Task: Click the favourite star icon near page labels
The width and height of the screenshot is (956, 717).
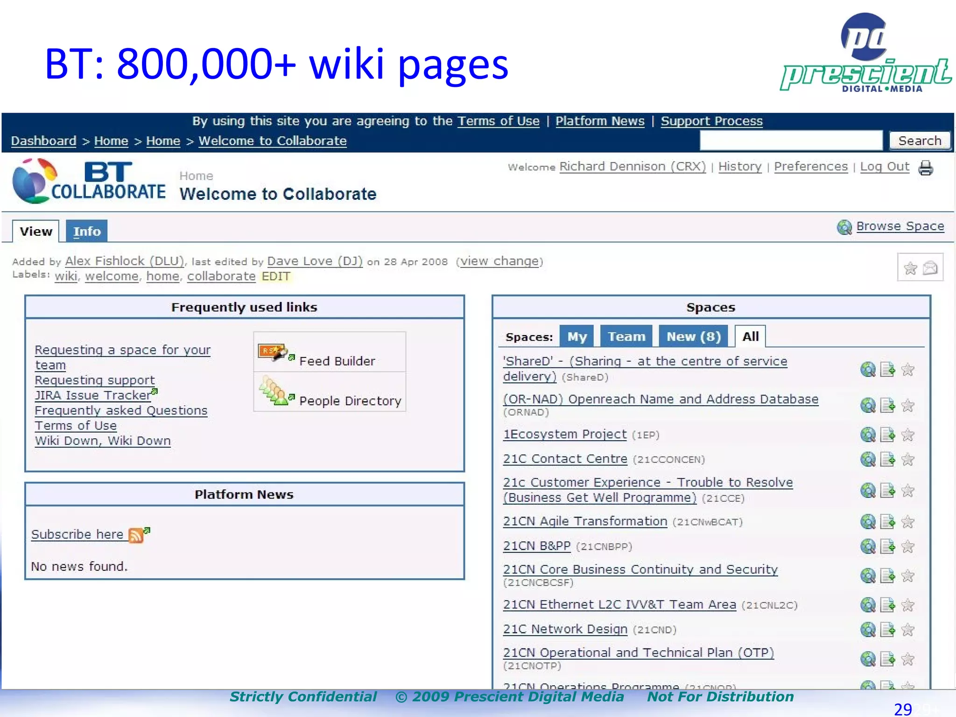Action: (x=910, y=268)
